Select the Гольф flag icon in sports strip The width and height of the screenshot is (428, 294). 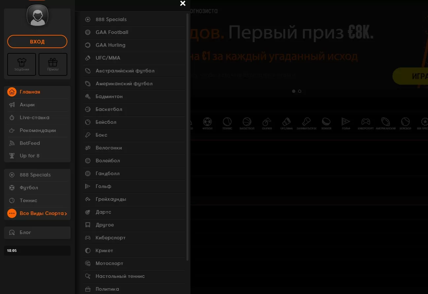coord(346,122)
